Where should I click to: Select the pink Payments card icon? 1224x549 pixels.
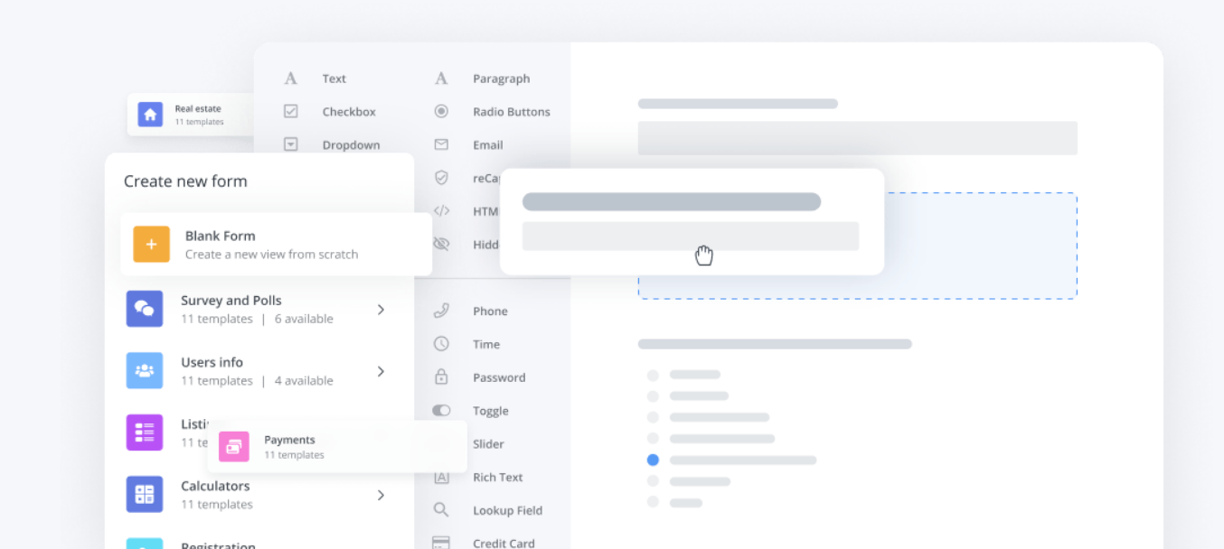(233, 446)
